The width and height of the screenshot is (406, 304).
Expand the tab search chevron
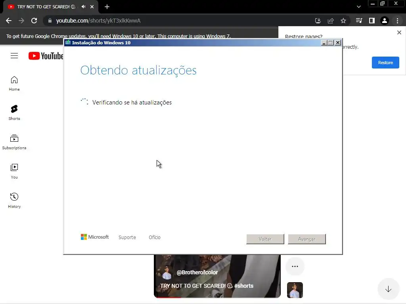point(358,7)
